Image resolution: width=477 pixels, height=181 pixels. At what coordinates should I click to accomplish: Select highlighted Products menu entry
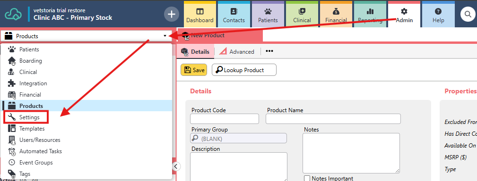click(x=87, y=106)
